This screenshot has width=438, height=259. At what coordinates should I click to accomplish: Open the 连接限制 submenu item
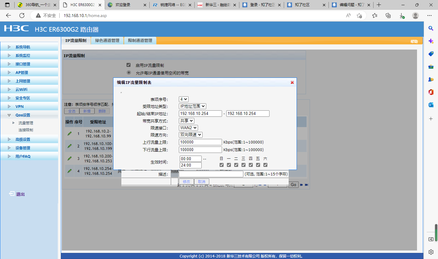(26, 130)
